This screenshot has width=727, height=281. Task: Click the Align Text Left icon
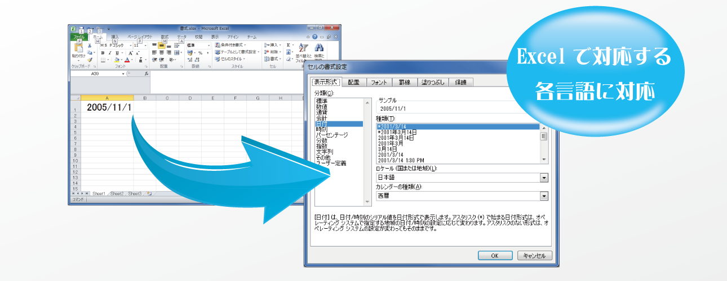pos(154,53)
